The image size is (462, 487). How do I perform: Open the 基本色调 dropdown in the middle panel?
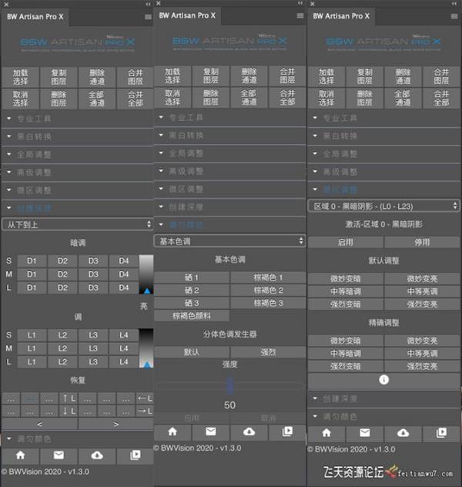click(229, 241)
